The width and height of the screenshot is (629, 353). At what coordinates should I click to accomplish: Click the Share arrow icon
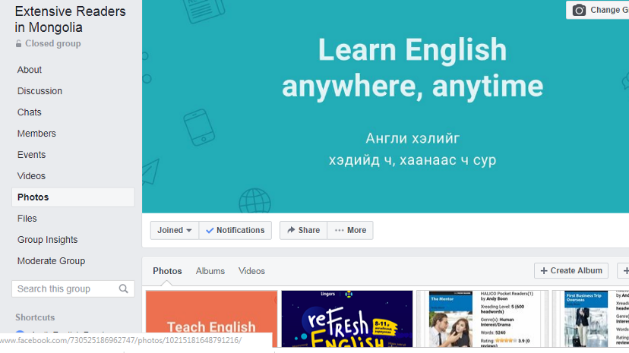click(291, 230)
